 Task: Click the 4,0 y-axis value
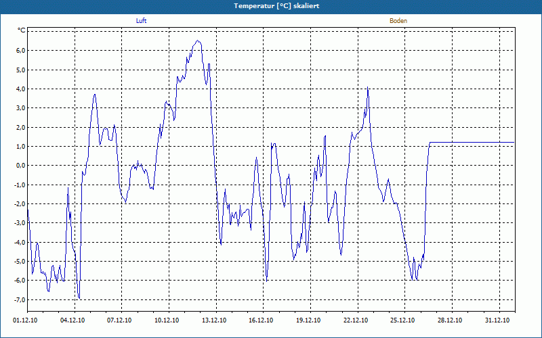tap(21, 89)
